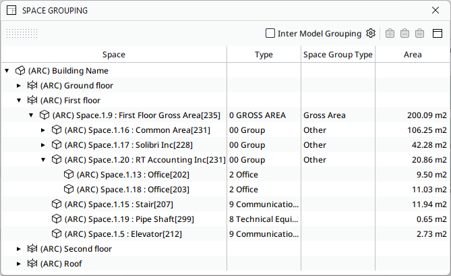The width and height of the screenshot is (451, 276).
Task: Click the '200.09 m2' area value
Action: click(x=427, y=115)
